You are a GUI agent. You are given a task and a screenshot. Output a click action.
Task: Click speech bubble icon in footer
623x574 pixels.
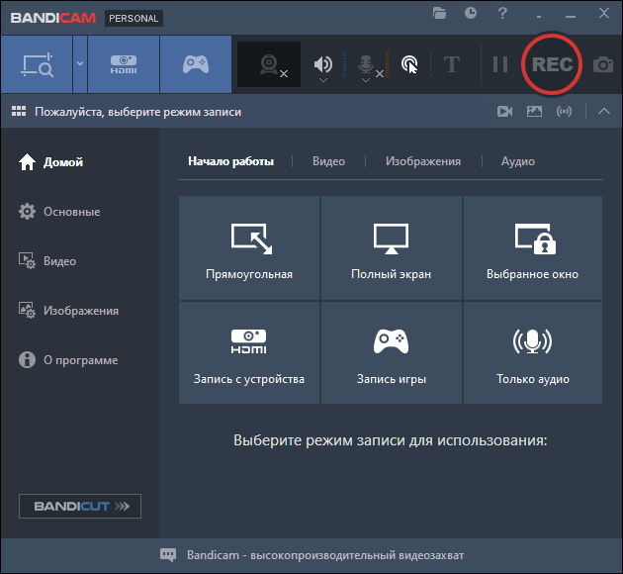point(168,555)
